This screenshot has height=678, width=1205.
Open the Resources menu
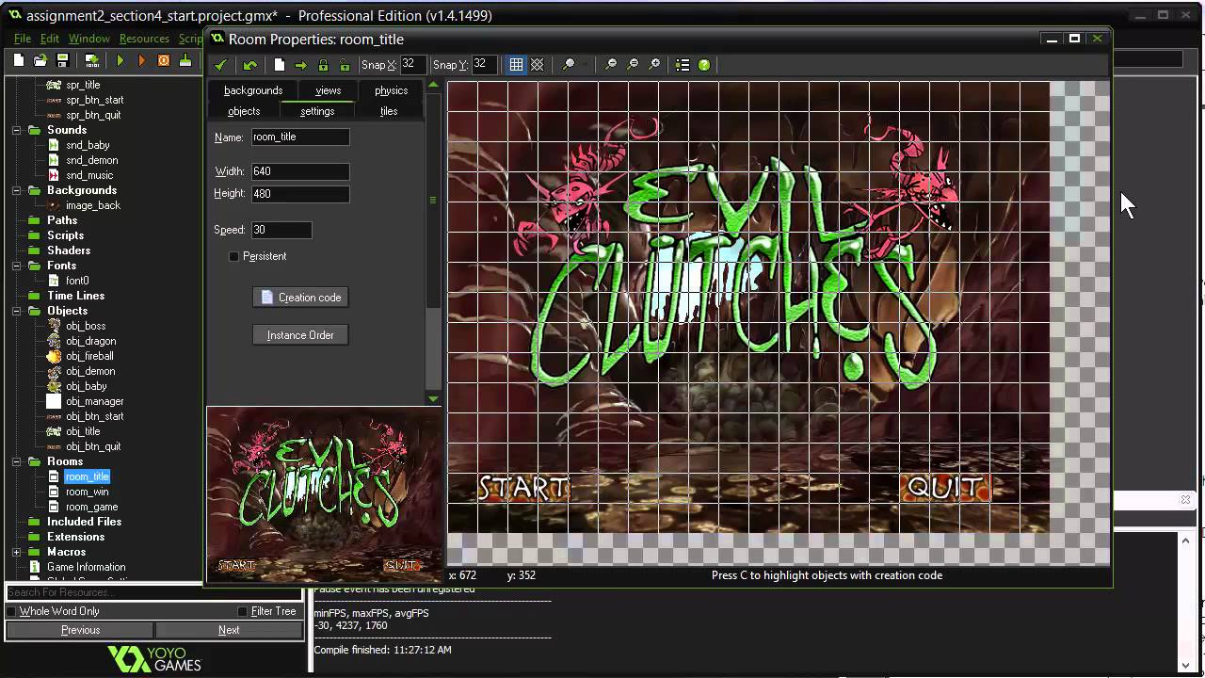pyautogui.click(x=144, y=39)
